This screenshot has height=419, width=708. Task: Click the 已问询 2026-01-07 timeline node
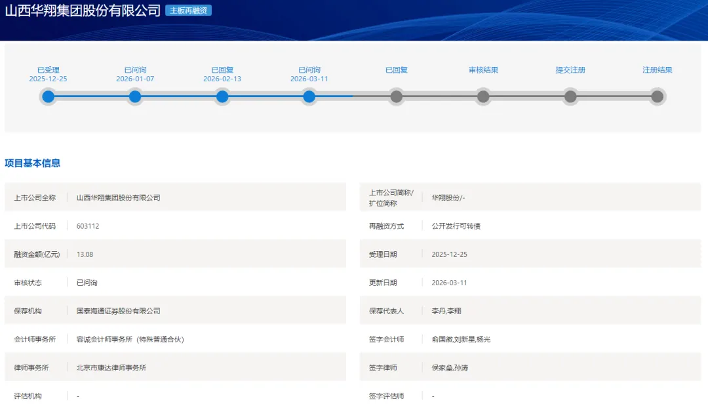135,96
